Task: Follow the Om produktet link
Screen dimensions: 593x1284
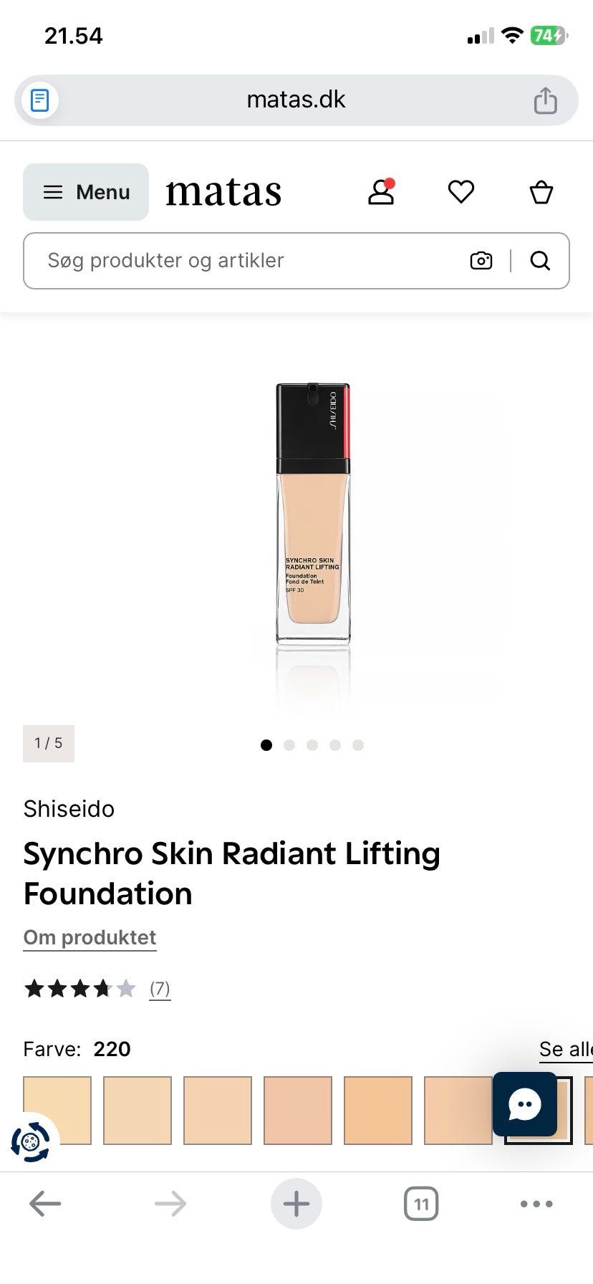Action: point(90,937)
